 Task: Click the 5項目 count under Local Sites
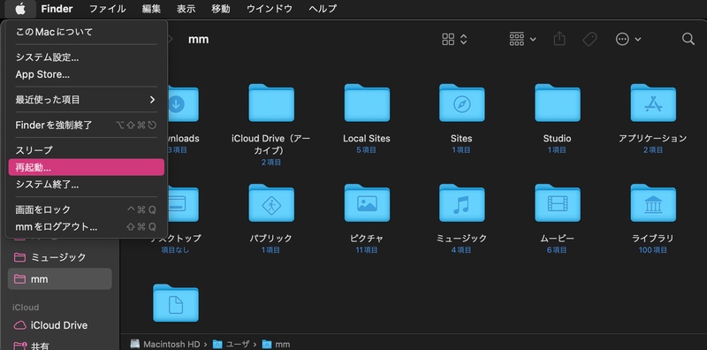(x=367, y=149)
